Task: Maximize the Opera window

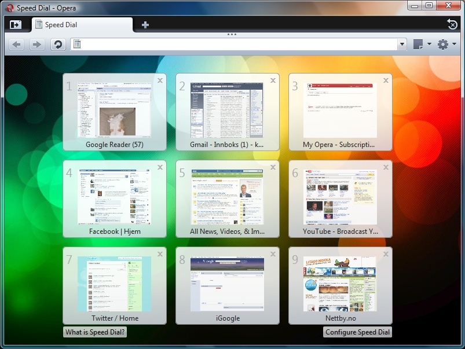Action: (429, 6)
